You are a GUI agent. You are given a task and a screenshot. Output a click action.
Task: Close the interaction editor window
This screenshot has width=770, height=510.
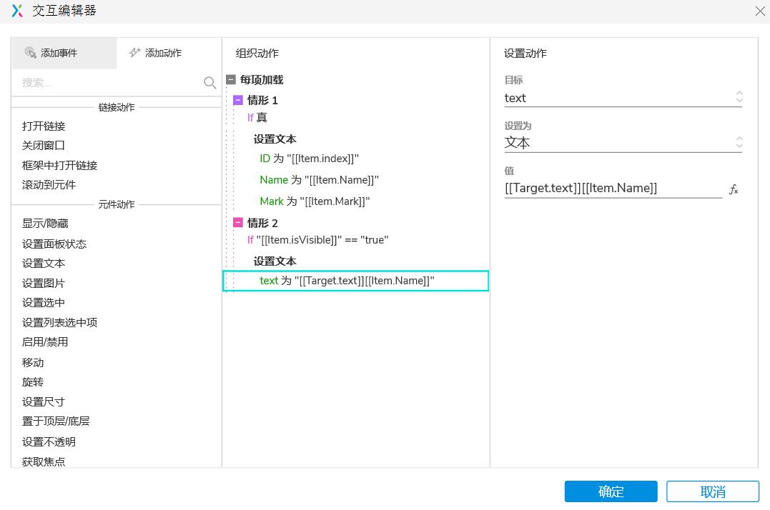click(760, 11)
